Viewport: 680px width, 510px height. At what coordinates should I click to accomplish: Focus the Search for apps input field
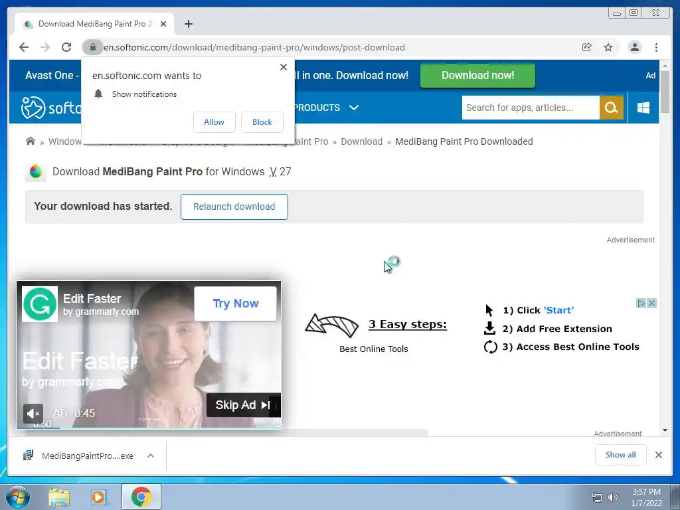click(x=531, y=108)
